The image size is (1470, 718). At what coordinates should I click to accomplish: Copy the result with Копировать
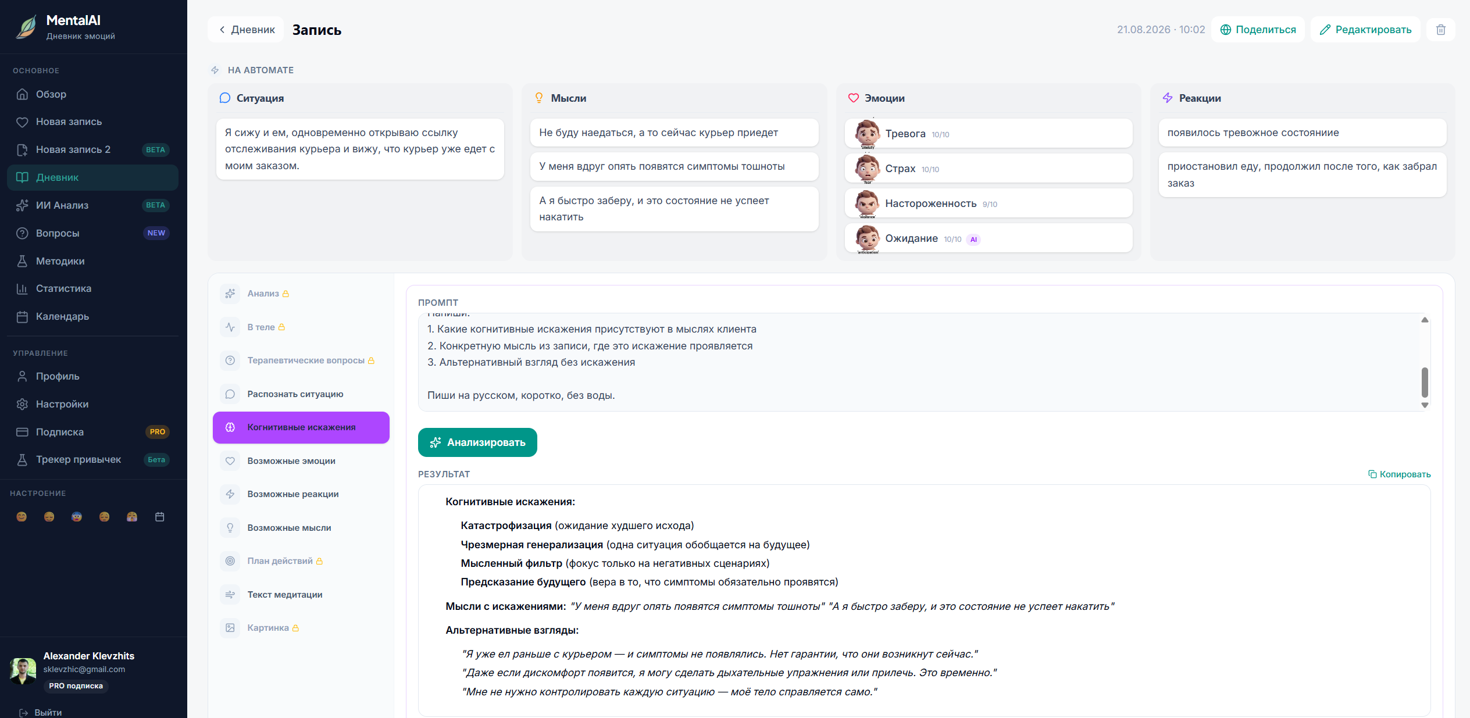[x=1399, y=474]
